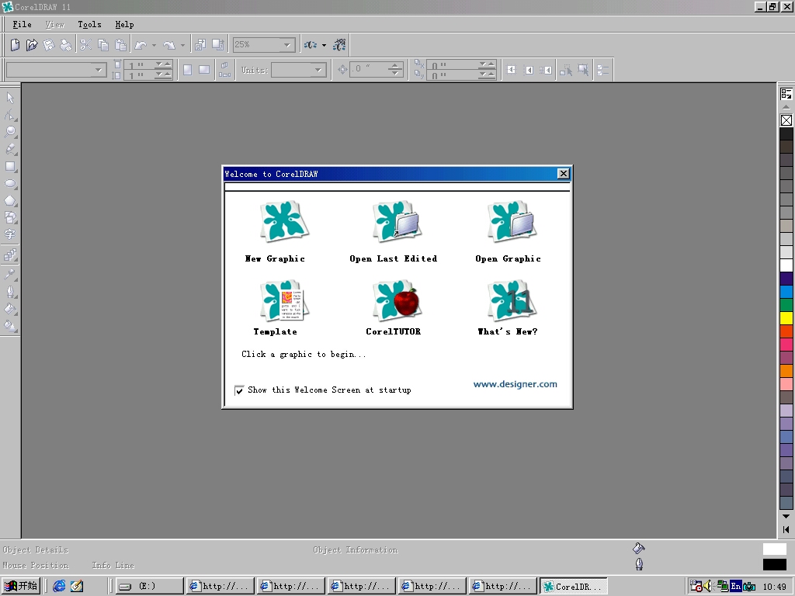The width and height of the screenshot is (795, 596).
Task: Increase the nudge offset stepper
Action: (x=395, y=66)
